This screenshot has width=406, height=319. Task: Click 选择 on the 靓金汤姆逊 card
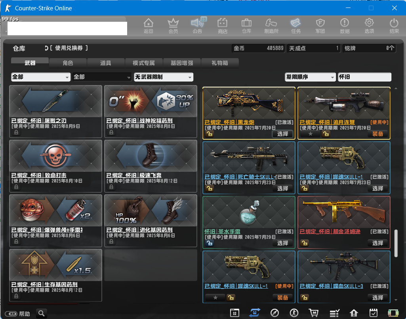(377, 243)
